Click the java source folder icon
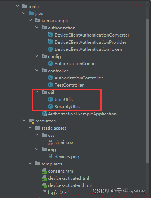This screenshot has width=151, height=198. point(31,13)
